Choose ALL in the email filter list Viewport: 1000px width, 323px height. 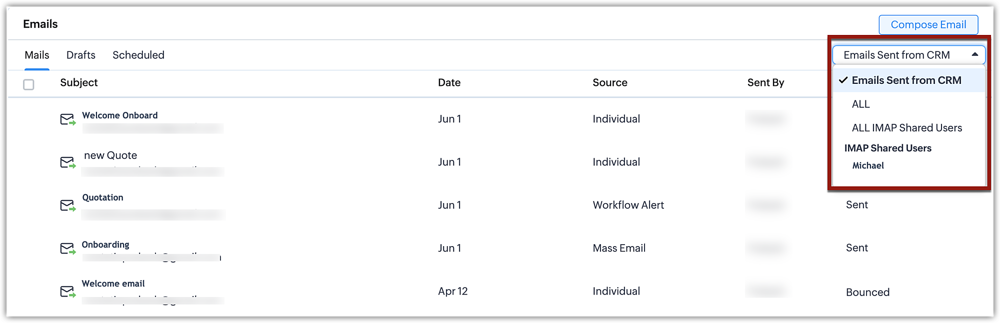(860, 104)
